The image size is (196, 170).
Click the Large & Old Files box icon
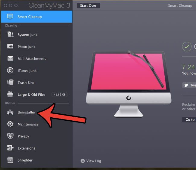(x=10, y=94)
